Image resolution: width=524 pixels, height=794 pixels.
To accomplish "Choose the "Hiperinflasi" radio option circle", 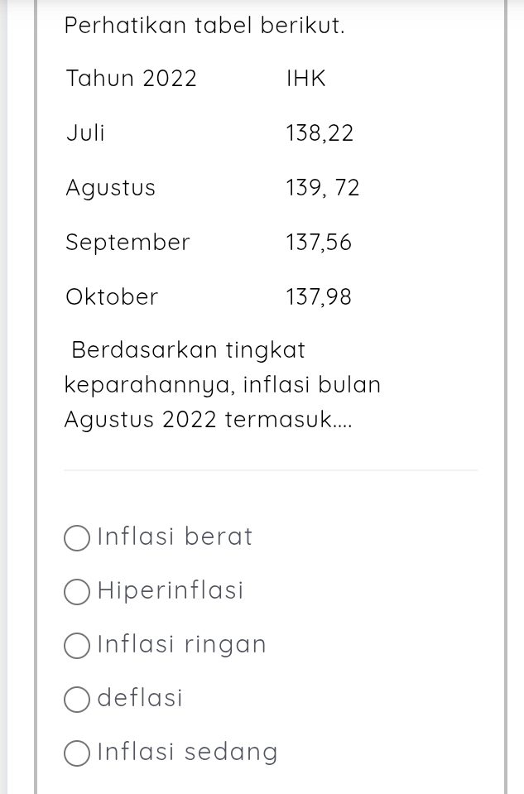I will tap(77, 591).
